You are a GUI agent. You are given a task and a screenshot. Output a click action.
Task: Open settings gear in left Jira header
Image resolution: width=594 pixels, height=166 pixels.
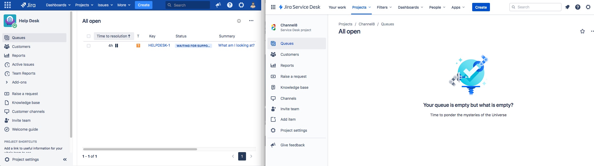click(241, 5)
